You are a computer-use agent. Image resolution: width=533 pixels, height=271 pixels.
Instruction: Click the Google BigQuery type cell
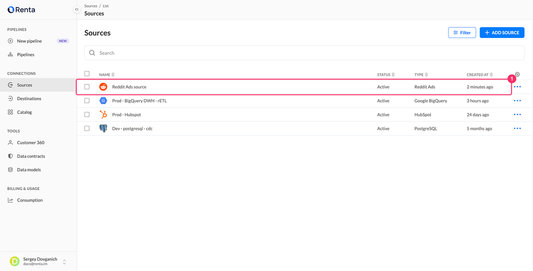[x=431, y=101]
